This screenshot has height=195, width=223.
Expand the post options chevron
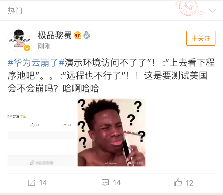point(212,11)
